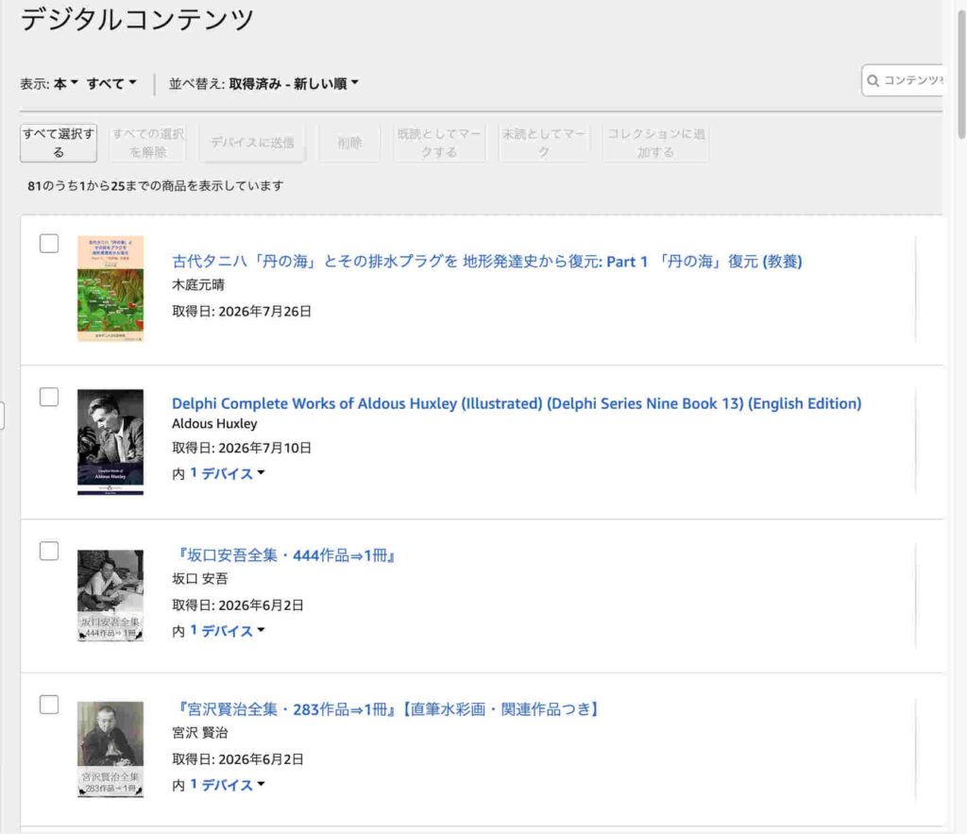Expand 1 デバイス under Aldous Huxley book
967x834 pixels.
click(x=227, y=474)
